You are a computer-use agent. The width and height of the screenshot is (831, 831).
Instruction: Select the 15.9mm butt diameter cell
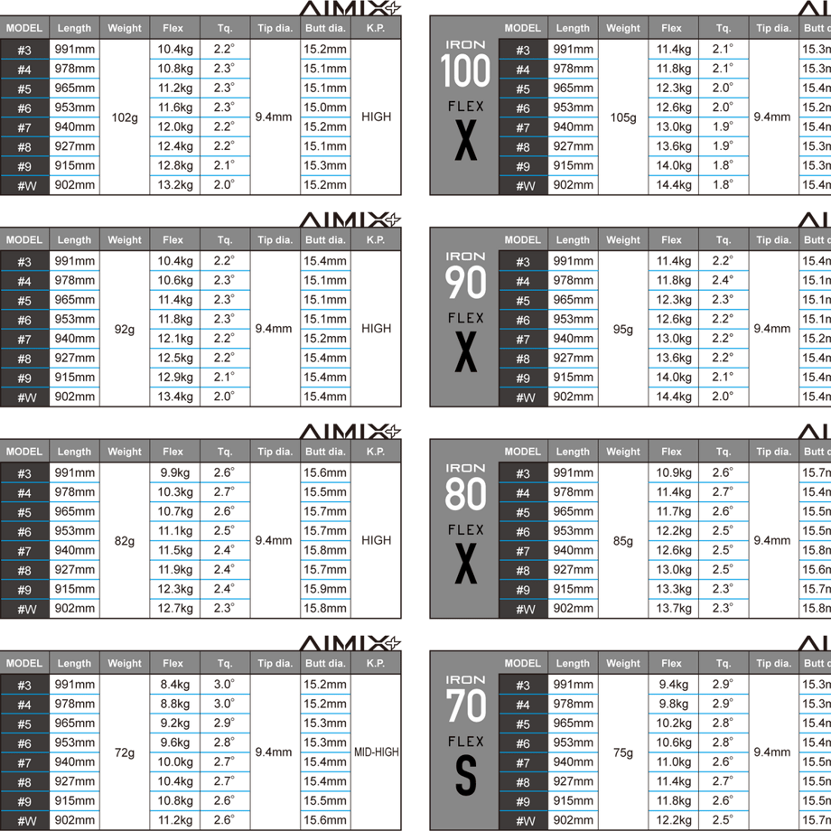(x=325, y=589)
